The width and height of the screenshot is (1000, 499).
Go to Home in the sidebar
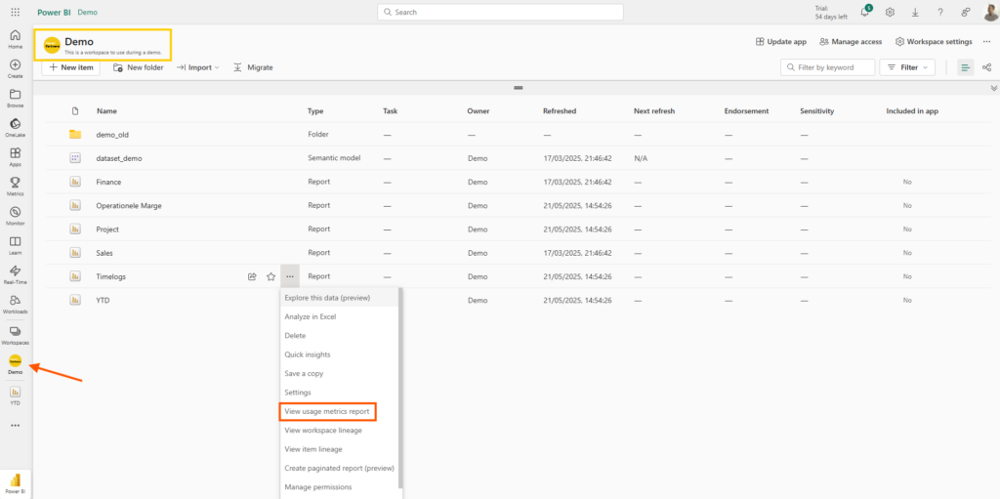pyautogui.click(x=16, y=39)
